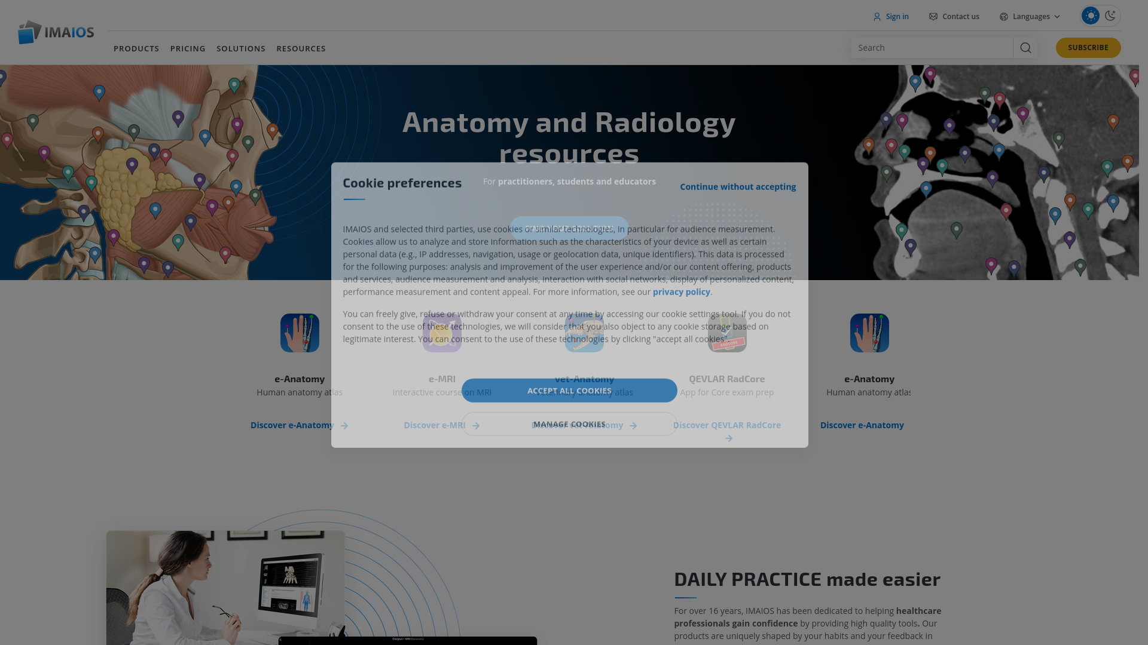Click MANAGE COOKIES button
Screen dimensions: 1148x645
[x=569, y=424]
